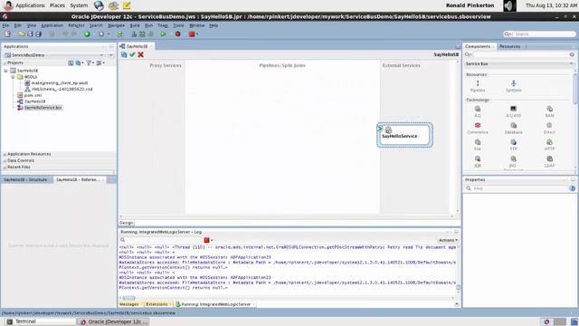Open the Refactor menu
The width and height of the screenshot is (579, 326).
pos(76,25)
